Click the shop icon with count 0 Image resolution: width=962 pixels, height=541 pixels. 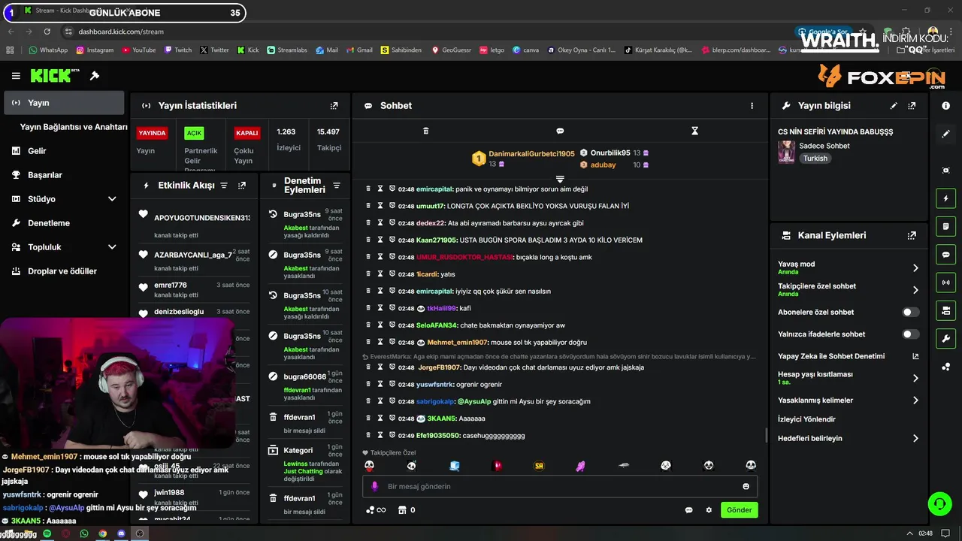point(407,510)
